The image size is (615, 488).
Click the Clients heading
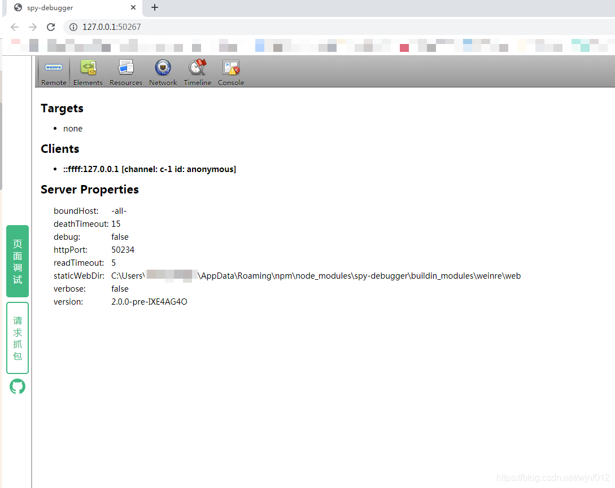coord(60,149)
